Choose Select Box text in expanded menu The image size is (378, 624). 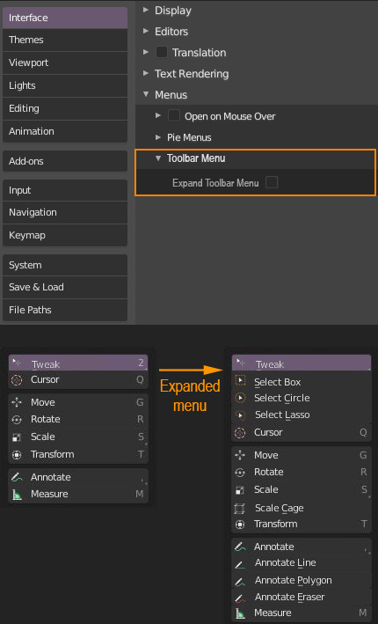pyautogui.click(x=278, y=382)
